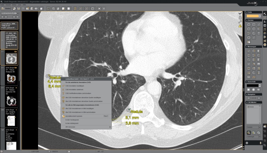This screenshot has width=267, height=153.
Task: Click the hand icon in Zeichnen section
Action: point(249,42)
